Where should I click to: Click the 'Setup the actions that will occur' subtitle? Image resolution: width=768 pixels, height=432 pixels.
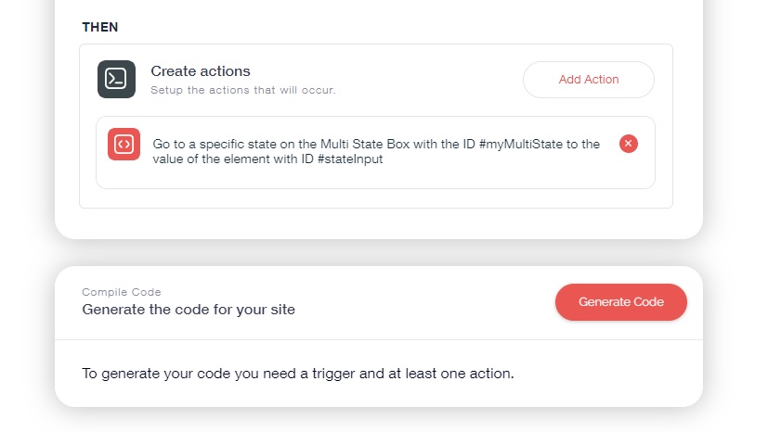tap(243, 90)
